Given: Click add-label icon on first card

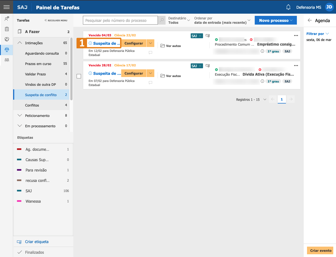Looking at the screenshot, I should [208, 36].
